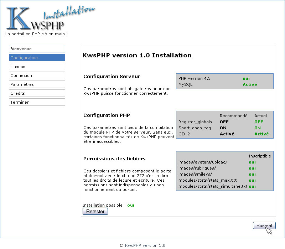The height and width of the screenshot is (249, 285).
Task: Click the 'Register_globals' setting label
Action: point(195,122)
